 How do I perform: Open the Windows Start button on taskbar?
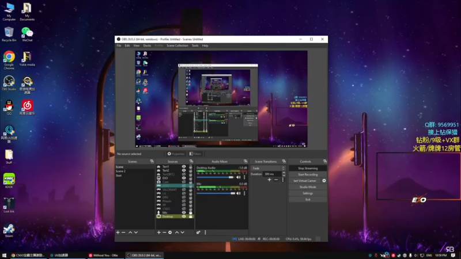(x=4, y=256)
